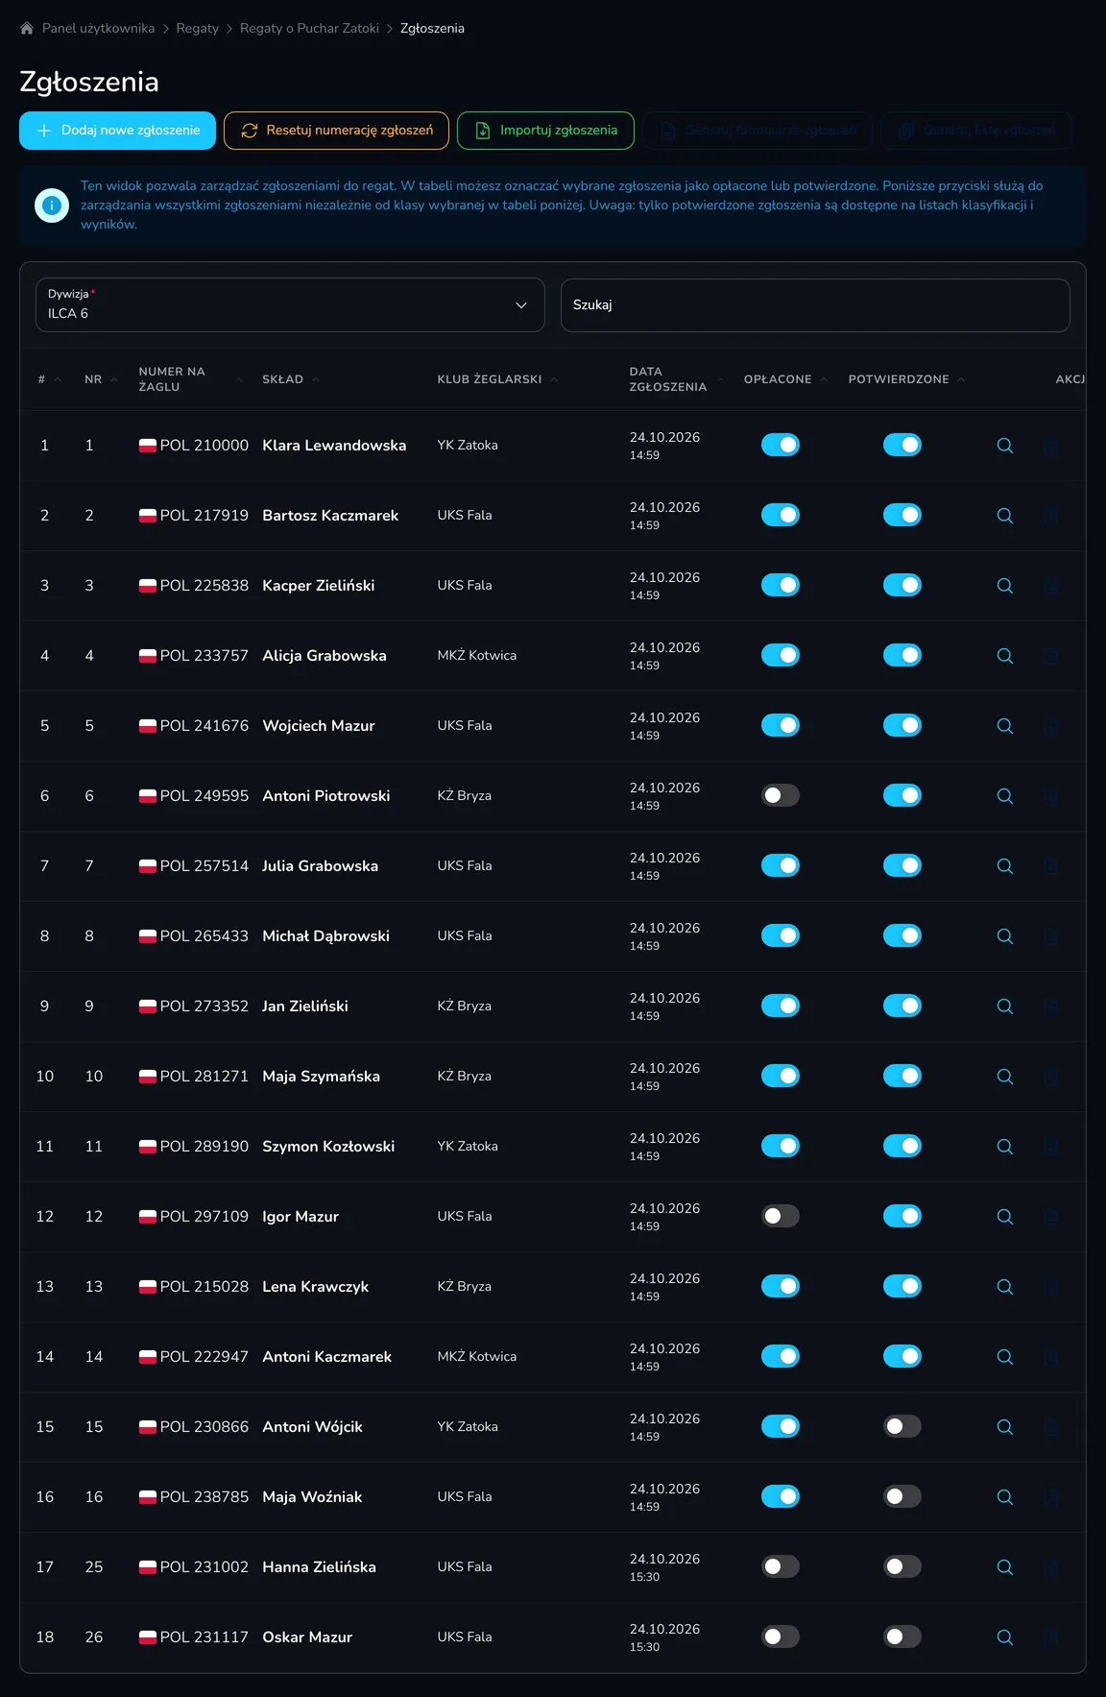Click Generuj formularze zgłoszeń
This screenshot has height=1697, width=1106.
coord(757,131)
